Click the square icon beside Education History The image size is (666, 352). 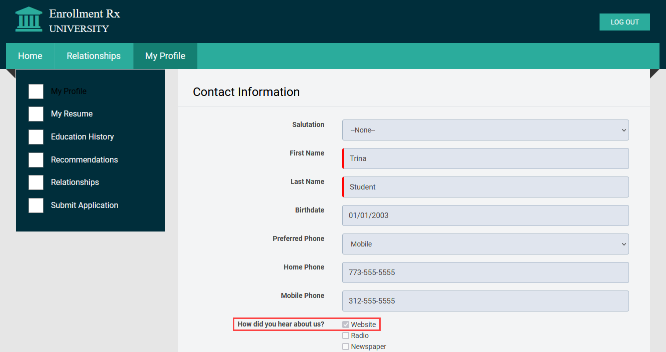[36, 137]
